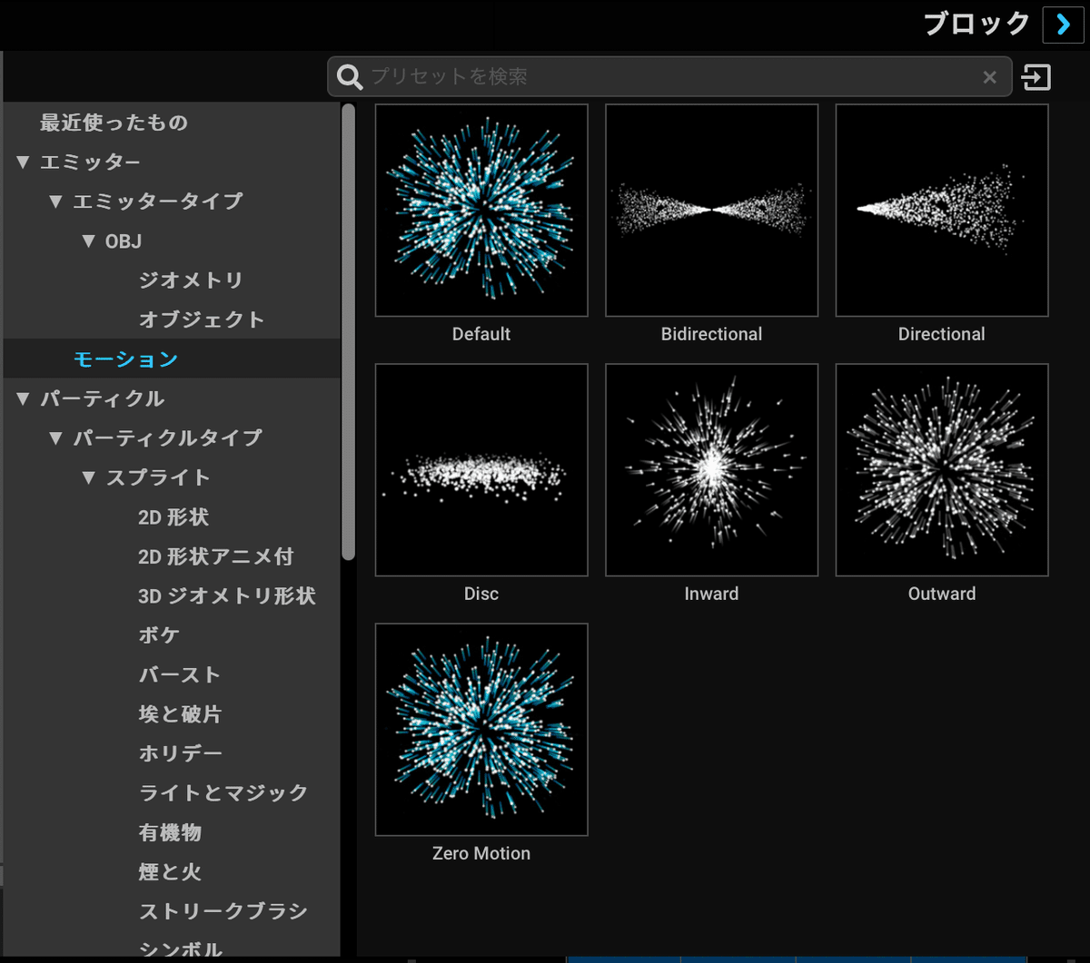Collapse the エミッター tree section
The image size is (1090, 963).
point(23,162)
